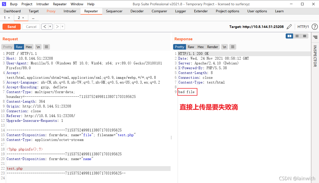Switch to the Logger tab
Screen dimensions: 319x183
180,11
